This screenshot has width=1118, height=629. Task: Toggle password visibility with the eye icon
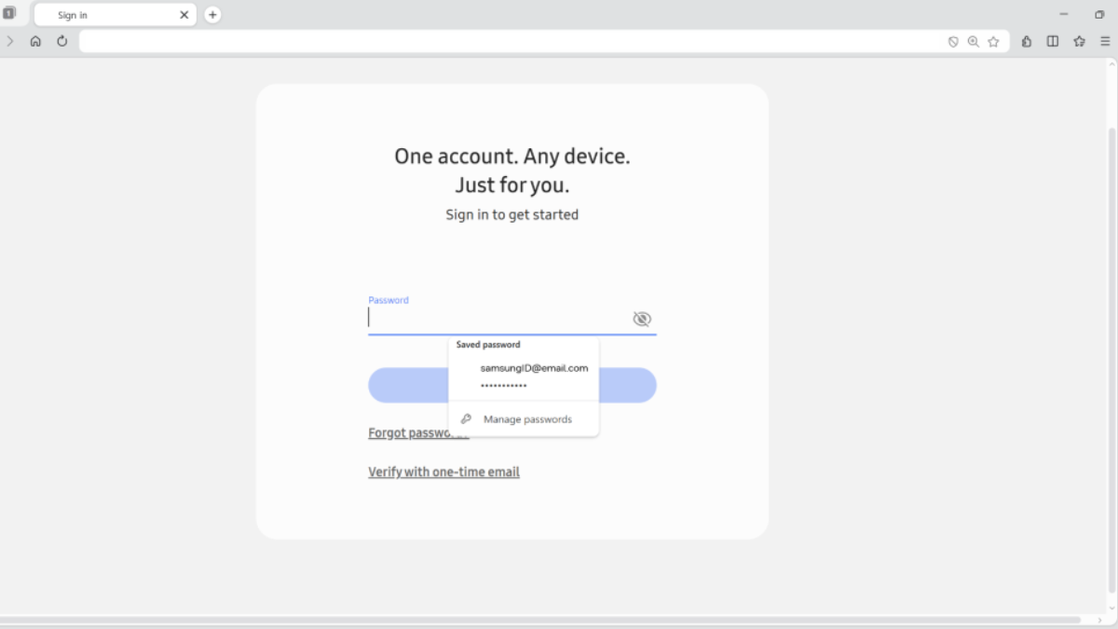coord(643,319)
